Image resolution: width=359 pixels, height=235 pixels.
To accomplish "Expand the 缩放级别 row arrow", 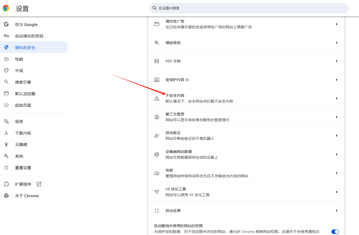I will (x=337, y=43).
